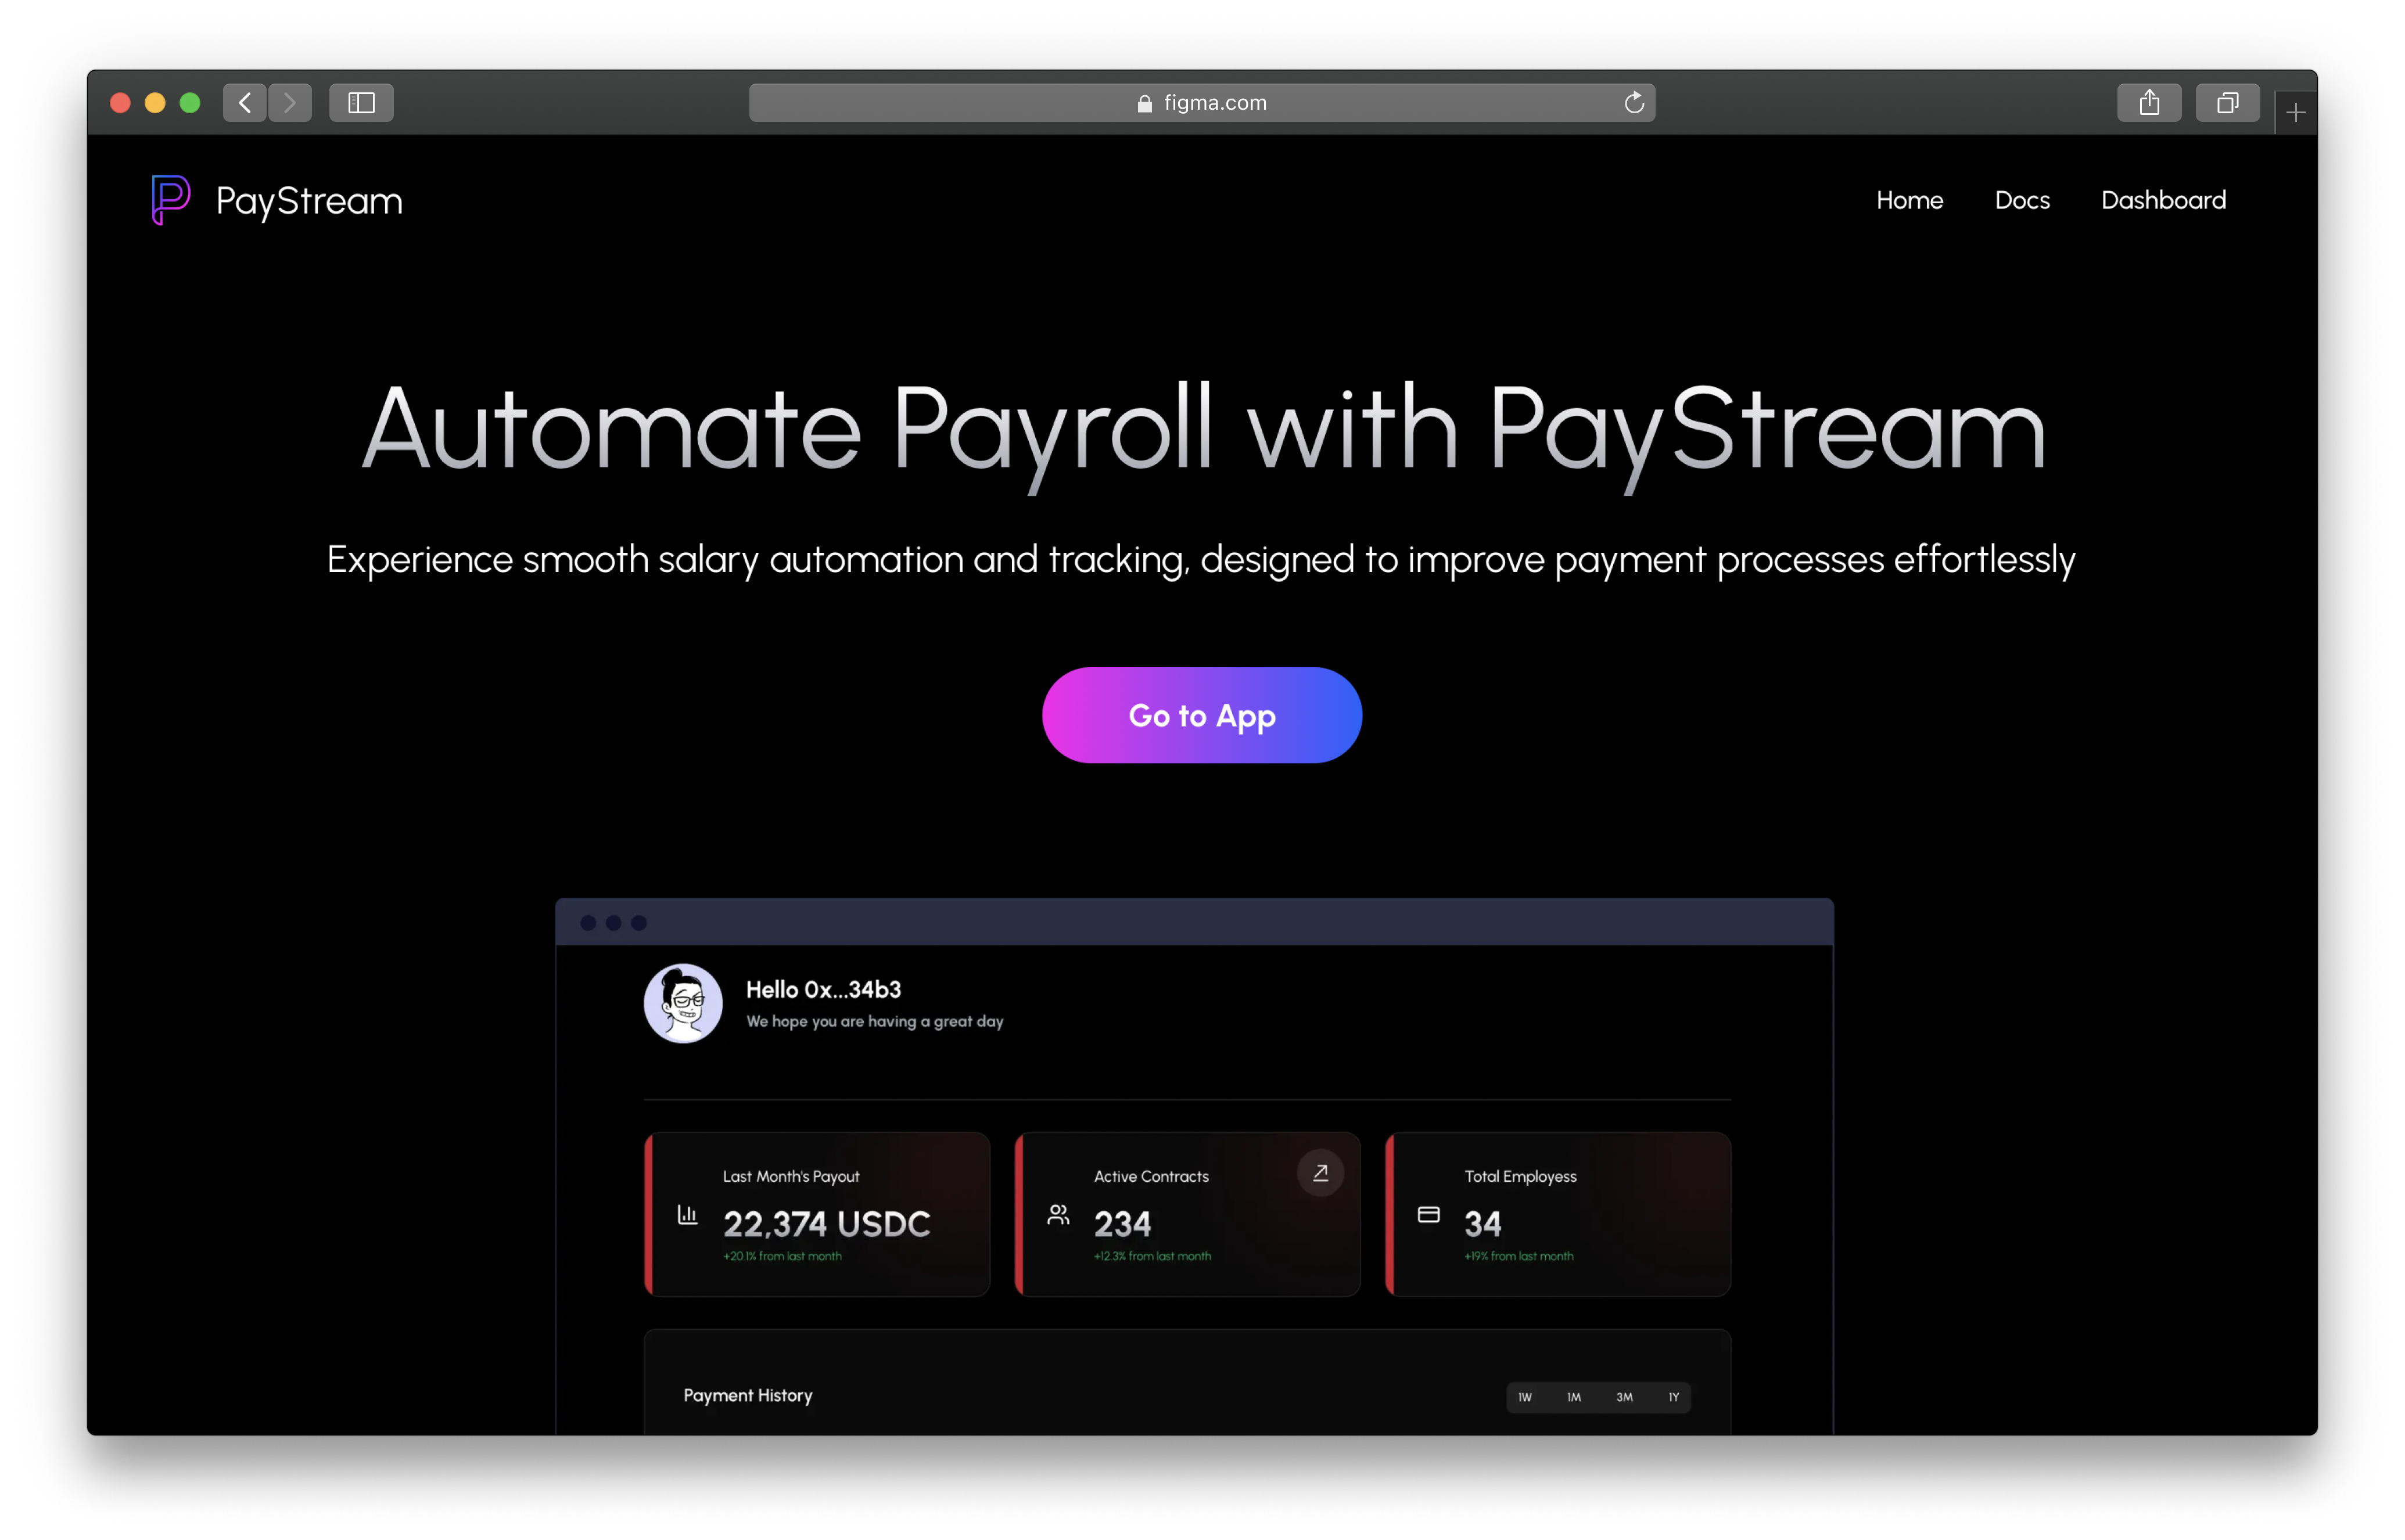Screen dimensions: 2405x1540
Task: Add a new tab with plus icon
Action: [x=2295, y=113]
